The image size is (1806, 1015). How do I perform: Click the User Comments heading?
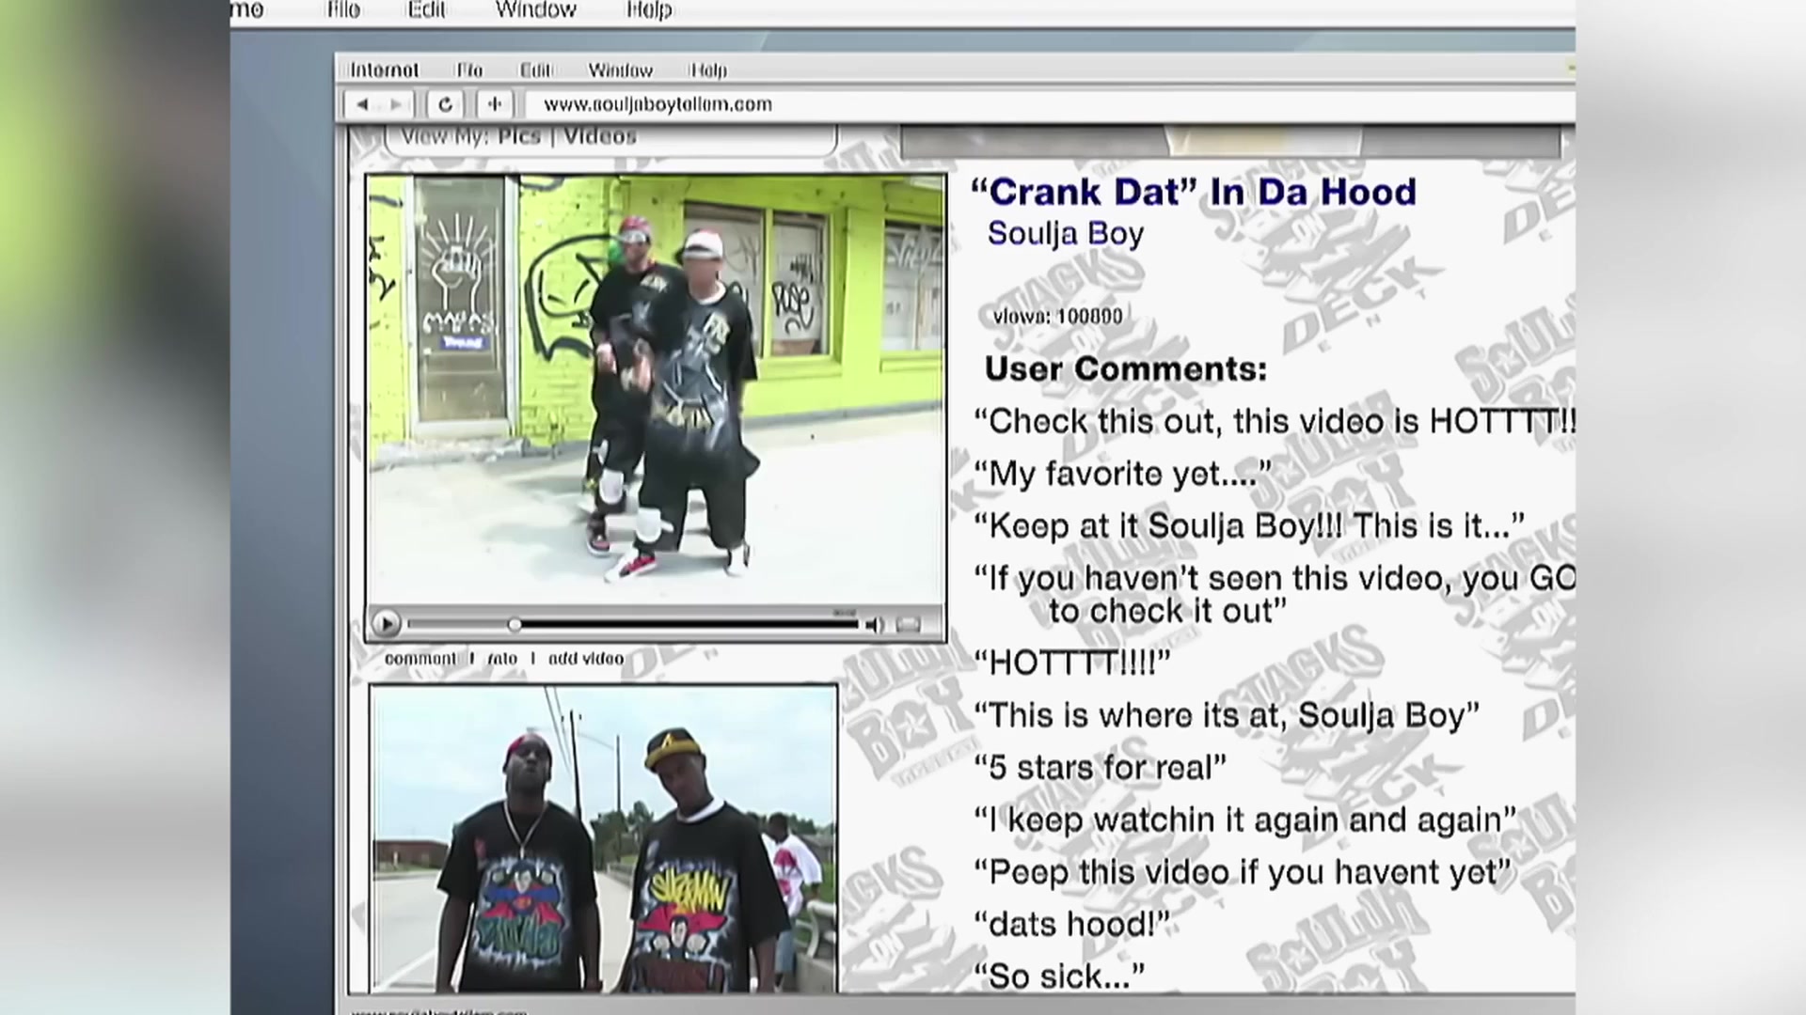tap(1126, 368)
